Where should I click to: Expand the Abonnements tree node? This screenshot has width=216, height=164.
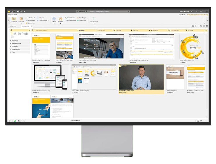tap(11, 43)
